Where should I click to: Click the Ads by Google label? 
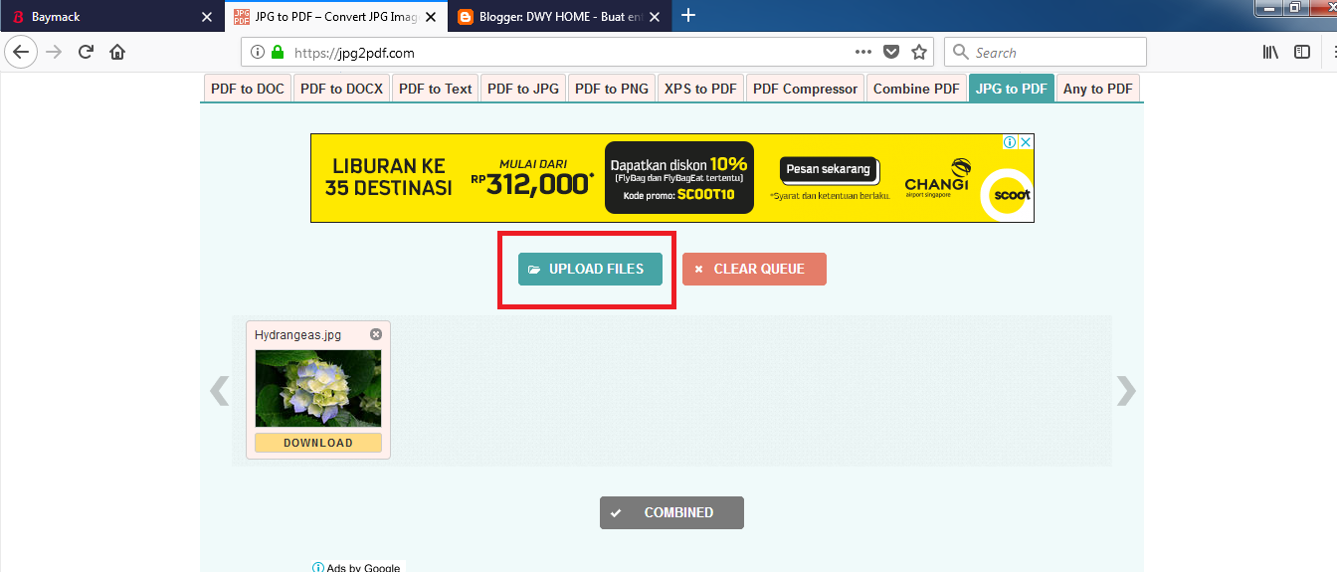[x=363, y=568]
